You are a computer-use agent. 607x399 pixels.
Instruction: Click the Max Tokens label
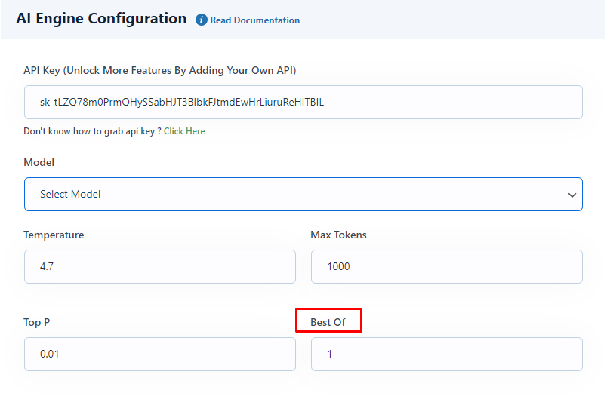[338, 235]
